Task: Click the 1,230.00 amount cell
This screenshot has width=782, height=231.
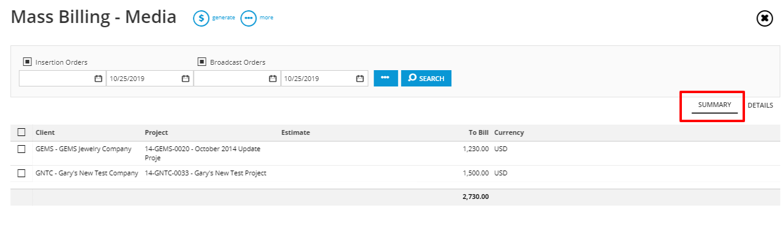Action: point(475,149)
